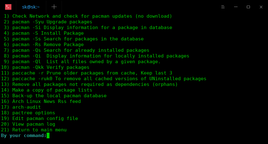This screenshot has width=268, height=144.
Task: Click line 10 pacman -Qkk Verify packages
Action: pos(45,67)
